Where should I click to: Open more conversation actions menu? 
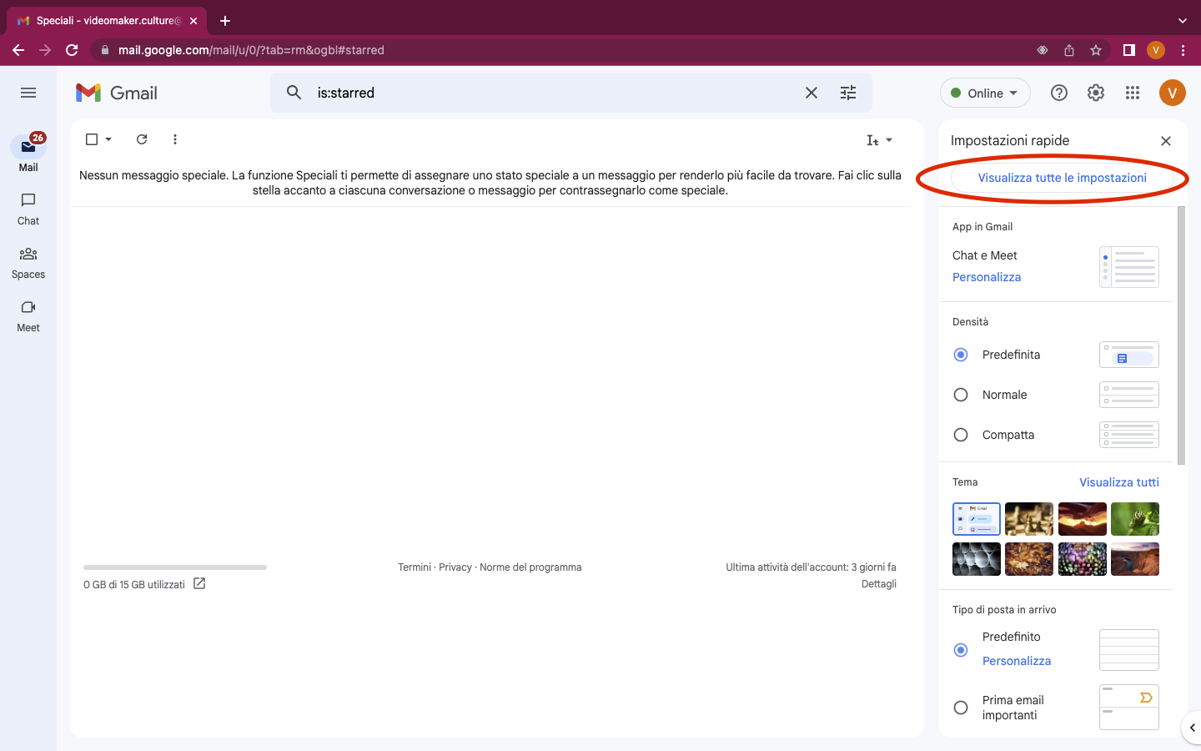pyautogui.click(x=175, y=139)
